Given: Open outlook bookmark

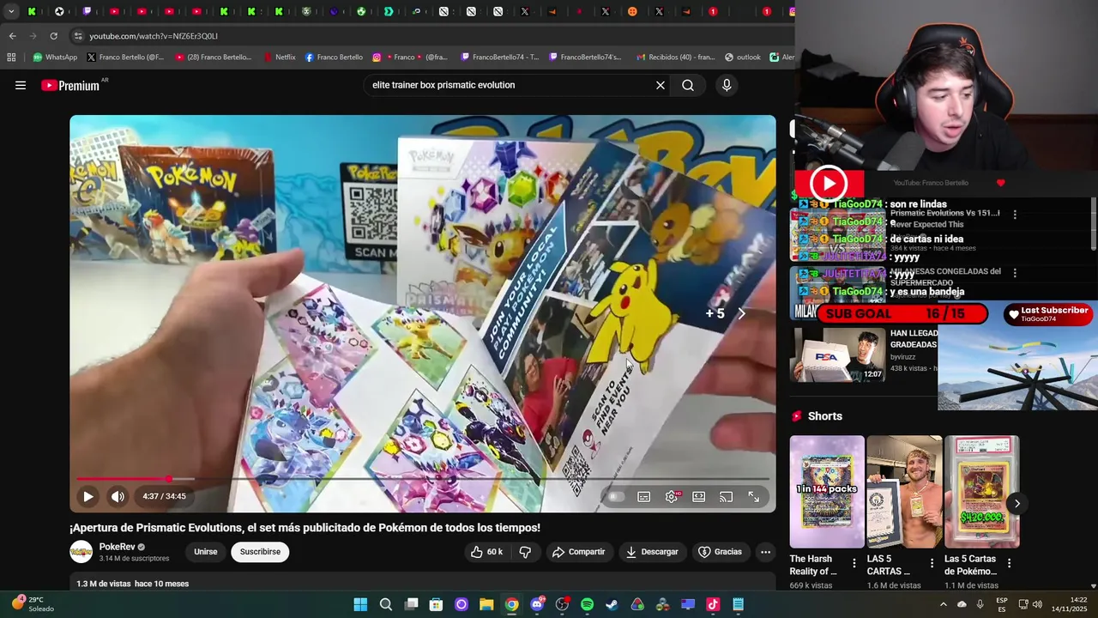Looking at the screenshot, I should (x=743, y=58).
